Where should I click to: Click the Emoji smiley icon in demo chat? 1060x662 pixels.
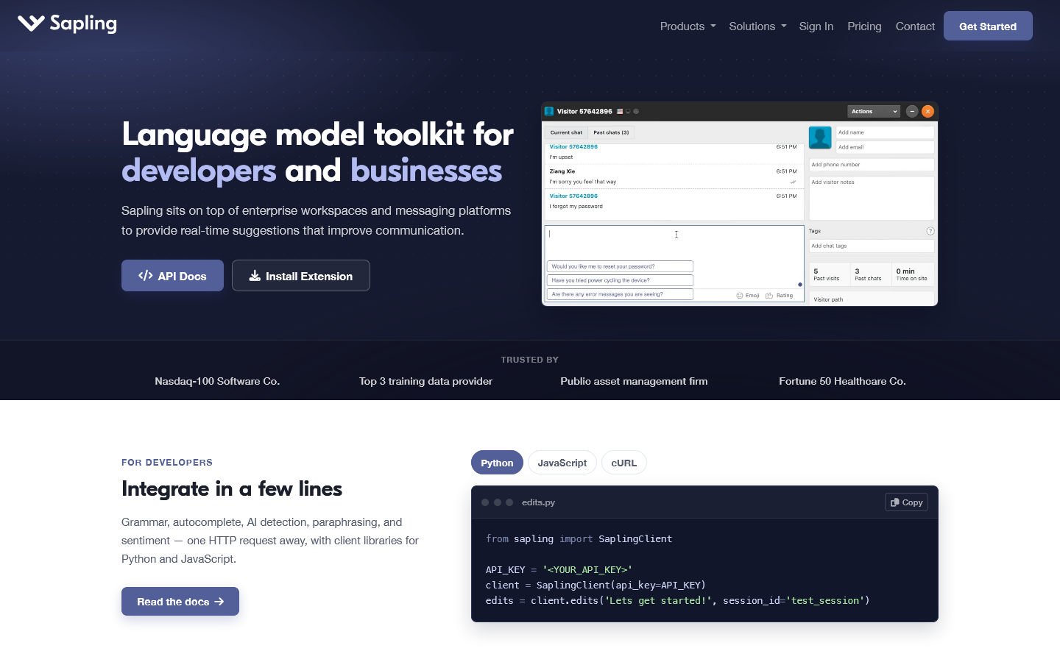(x=740, y=295)
